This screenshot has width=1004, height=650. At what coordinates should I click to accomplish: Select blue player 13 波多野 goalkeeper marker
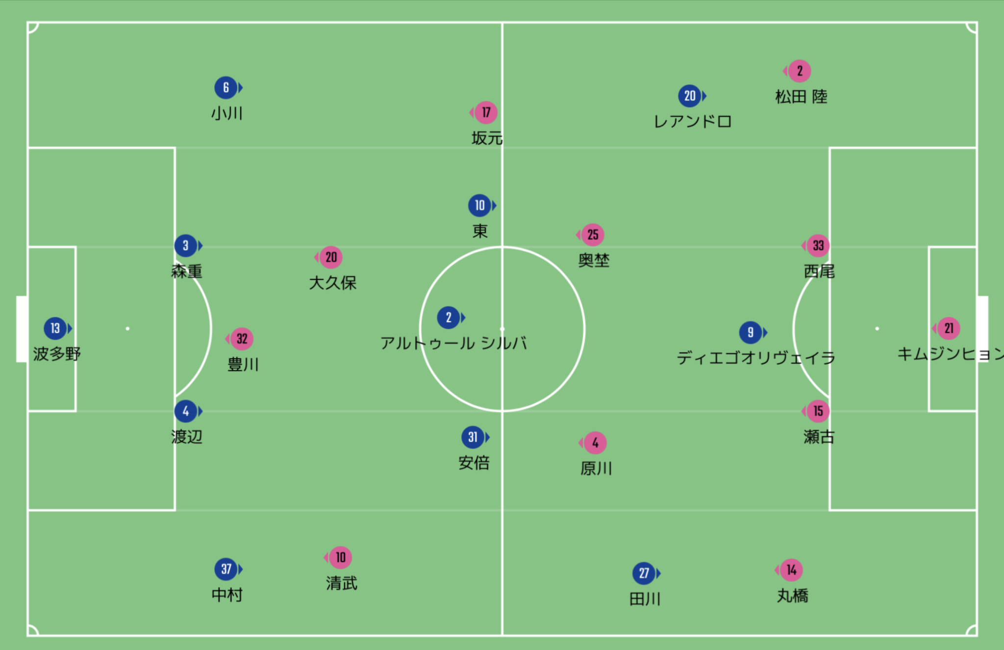55,328
